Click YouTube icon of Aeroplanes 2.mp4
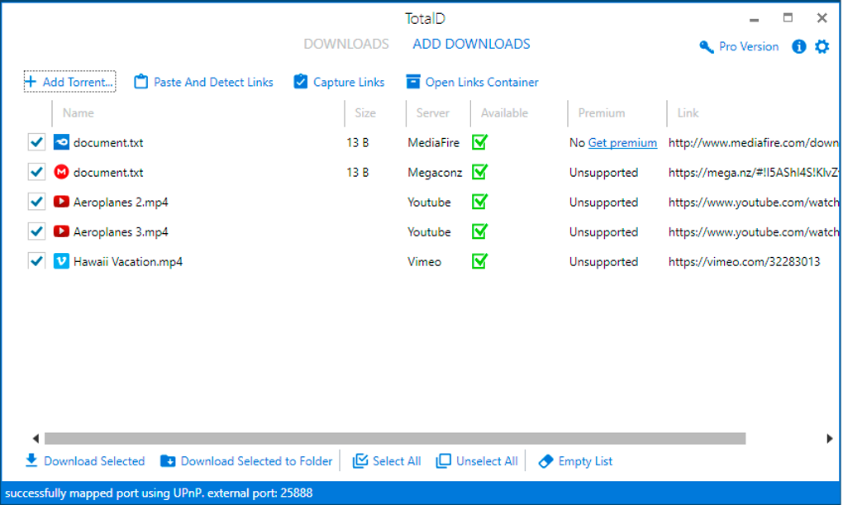The height and width of the screenshot is (505, 843). 61,202
